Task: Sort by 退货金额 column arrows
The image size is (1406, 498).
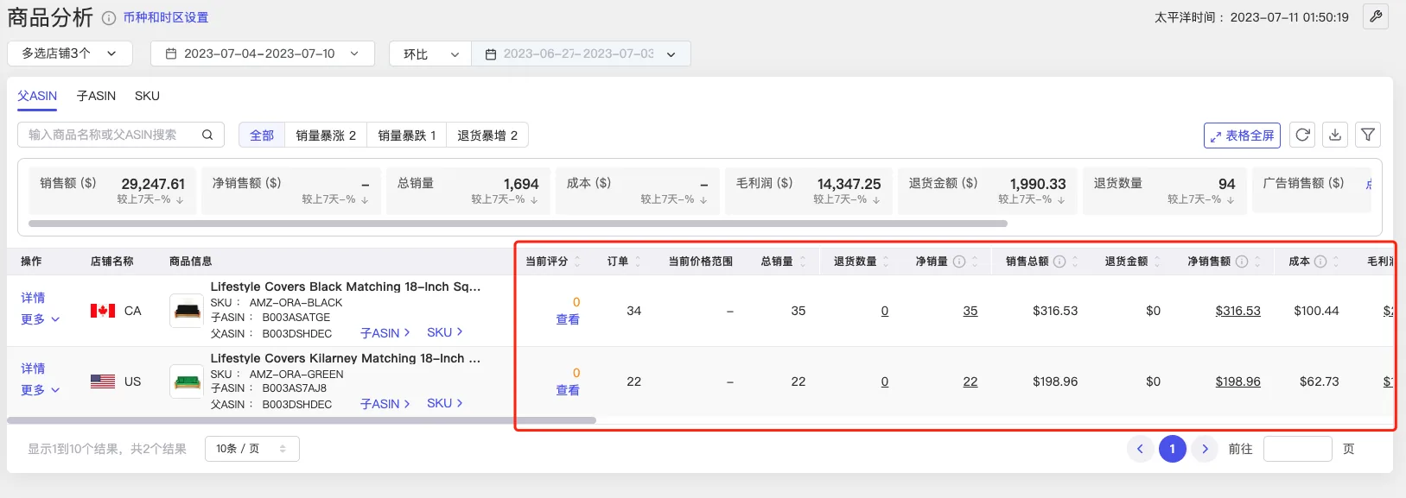Action: click(1157, 262)
